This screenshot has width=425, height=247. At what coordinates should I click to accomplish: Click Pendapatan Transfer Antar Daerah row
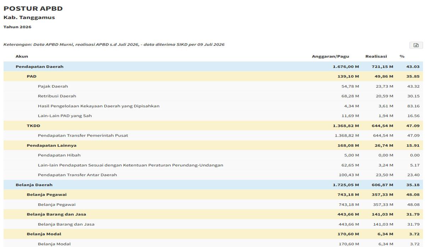[x=213, y=175]
